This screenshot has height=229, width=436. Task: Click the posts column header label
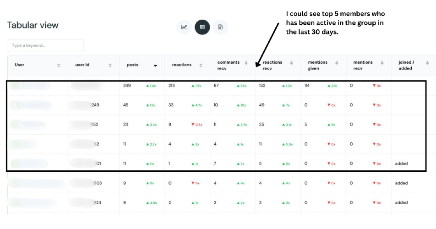(132, 65)
